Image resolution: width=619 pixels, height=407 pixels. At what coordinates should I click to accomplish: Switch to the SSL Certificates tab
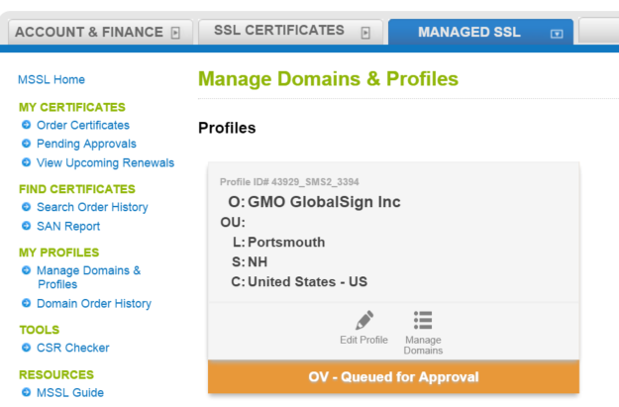tap(278, 31)
